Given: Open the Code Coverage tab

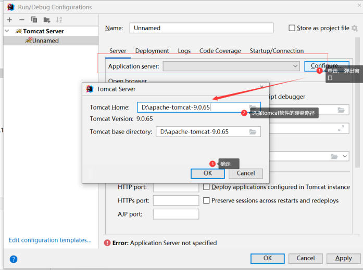Looking at the screenshot, I should click(220, 51).
